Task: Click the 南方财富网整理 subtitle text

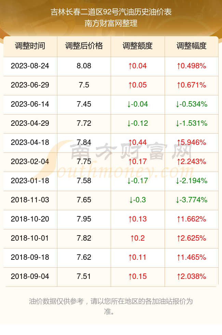Action: pos(111,23)
